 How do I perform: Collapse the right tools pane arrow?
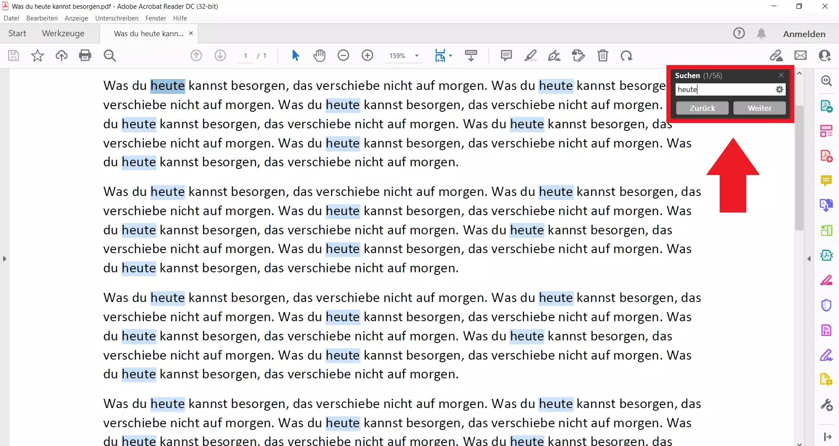click(809, 259)
